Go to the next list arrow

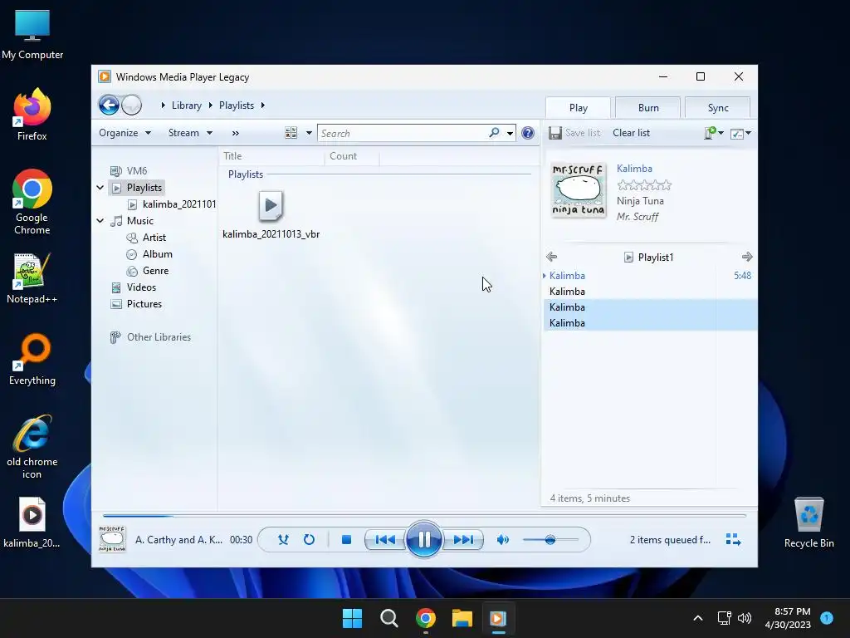747,257
